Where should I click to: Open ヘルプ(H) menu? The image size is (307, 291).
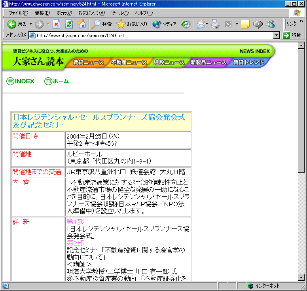(x=144, y=13)
